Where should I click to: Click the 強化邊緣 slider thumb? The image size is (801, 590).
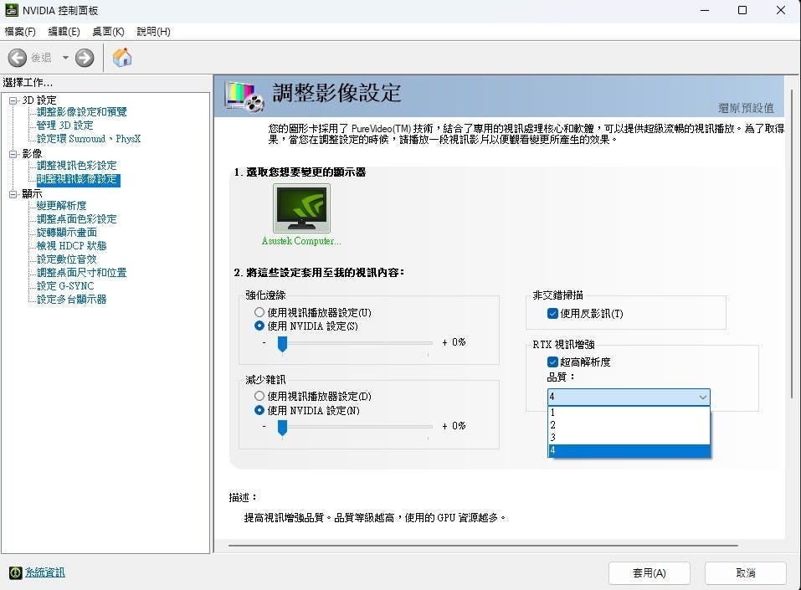coord(282,344)
